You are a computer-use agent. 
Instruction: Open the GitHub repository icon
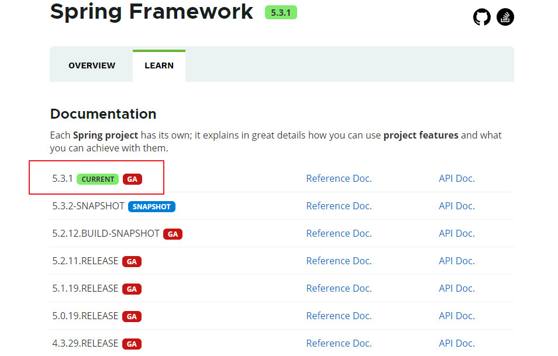point(481,17)
